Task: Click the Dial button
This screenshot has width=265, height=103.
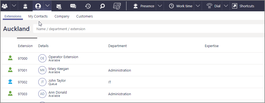Action: point(214,6)
